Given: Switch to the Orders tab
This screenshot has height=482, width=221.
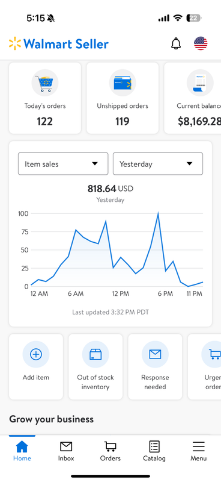Looking at the screenshot, I should (110, 451).
